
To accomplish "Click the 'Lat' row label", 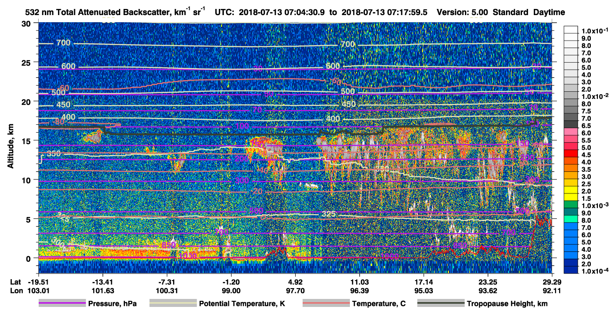I will (17, 282).
